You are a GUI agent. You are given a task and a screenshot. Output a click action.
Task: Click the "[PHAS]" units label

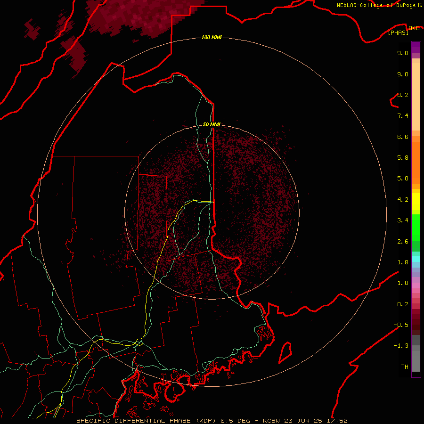pos(398,33)
